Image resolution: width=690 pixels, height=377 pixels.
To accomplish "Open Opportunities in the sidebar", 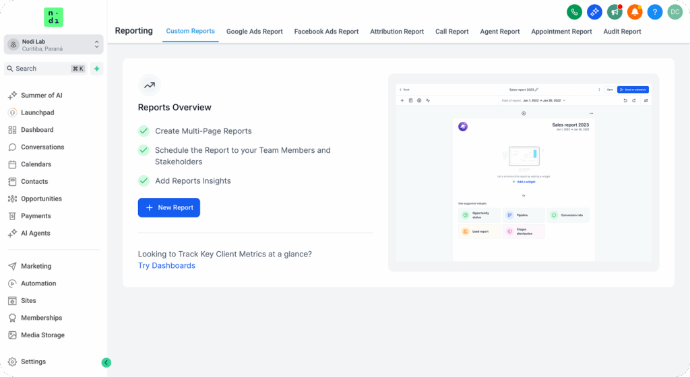I will [40, 199].
